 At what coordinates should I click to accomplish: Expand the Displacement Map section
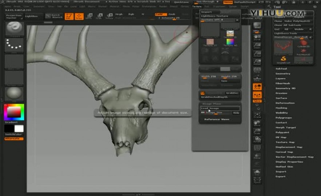click(x=289, y=147)
